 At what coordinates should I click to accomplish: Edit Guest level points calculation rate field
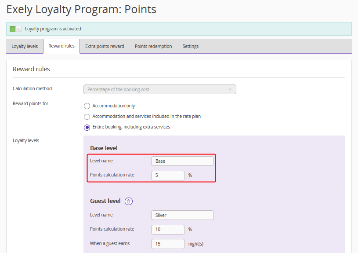(168, 229)
